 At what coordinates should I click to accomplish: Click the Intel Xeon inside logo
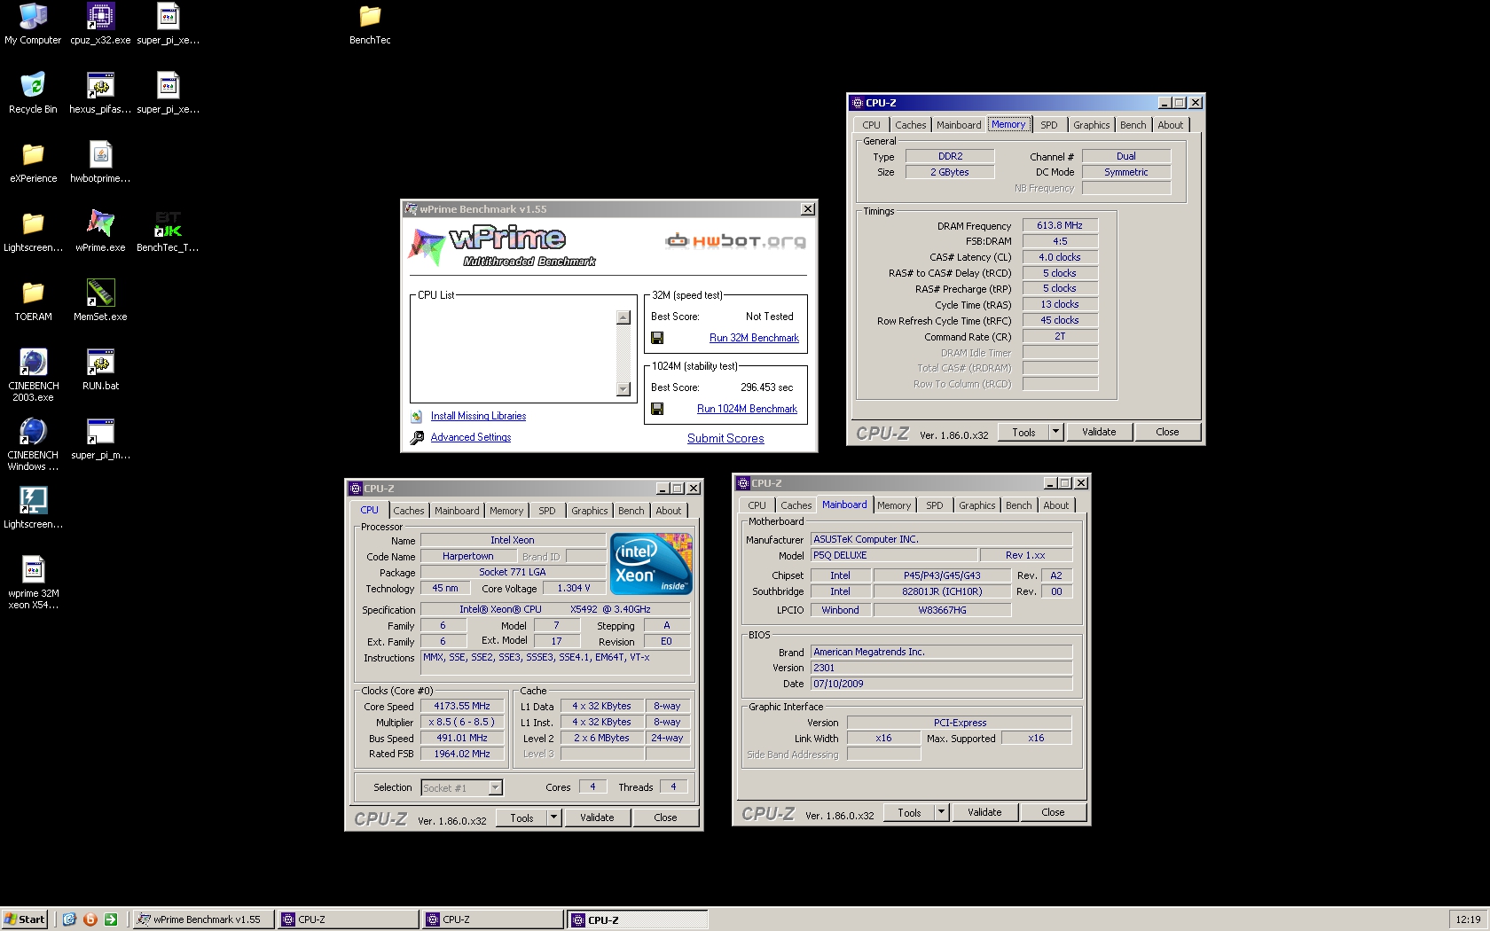[x=652, y=564]
